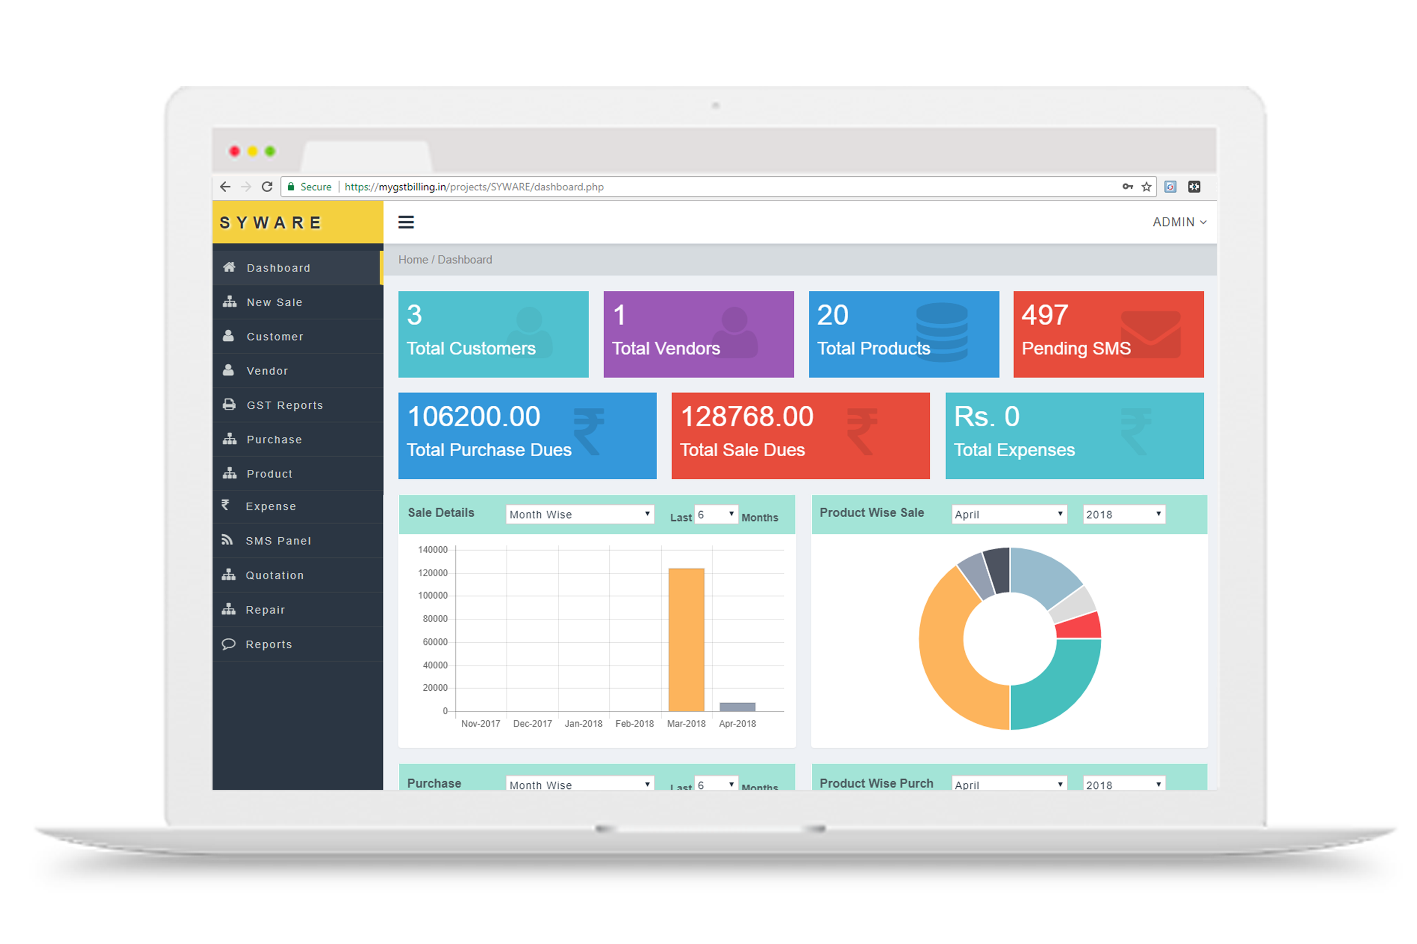Click the Dashboard home icon in sidebar
The height and width of the screenshot is (944, 1417).
coord(229,267)
